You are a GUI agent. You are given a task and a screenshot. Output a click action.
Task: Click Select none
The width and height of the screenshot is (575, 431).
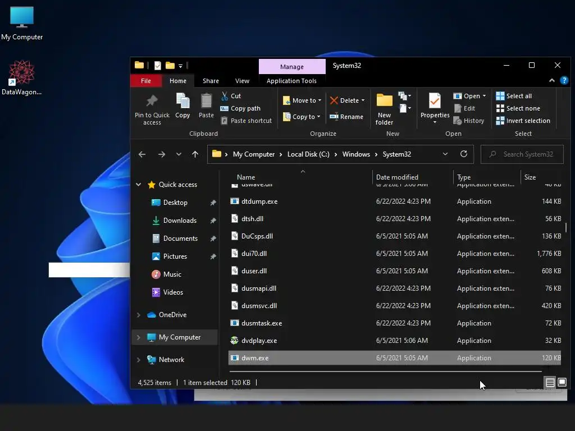[518, 108]
